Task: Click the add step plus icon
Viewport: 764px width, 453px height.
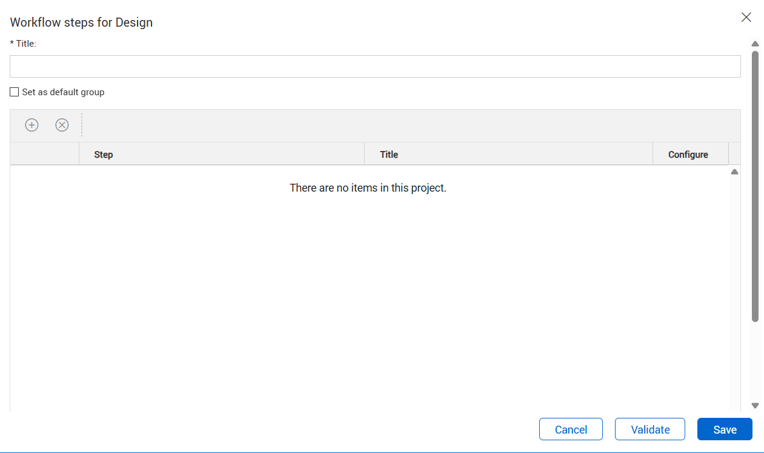Action: 32,125
